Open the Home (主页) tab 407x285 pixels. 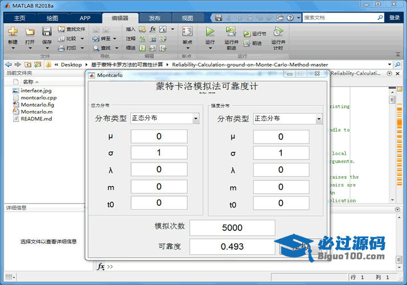(x=20, y=18)
